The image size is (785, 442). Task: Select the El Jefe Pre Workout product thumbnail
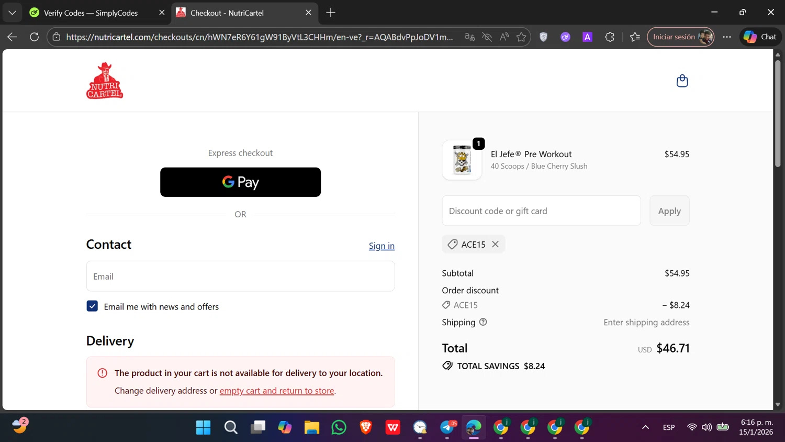(462, 160)
